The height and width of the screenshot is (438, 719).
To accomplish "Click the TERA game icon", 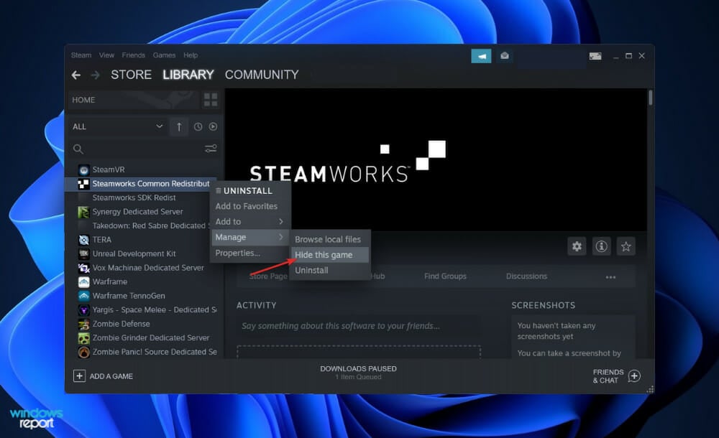I will point(83,240).
